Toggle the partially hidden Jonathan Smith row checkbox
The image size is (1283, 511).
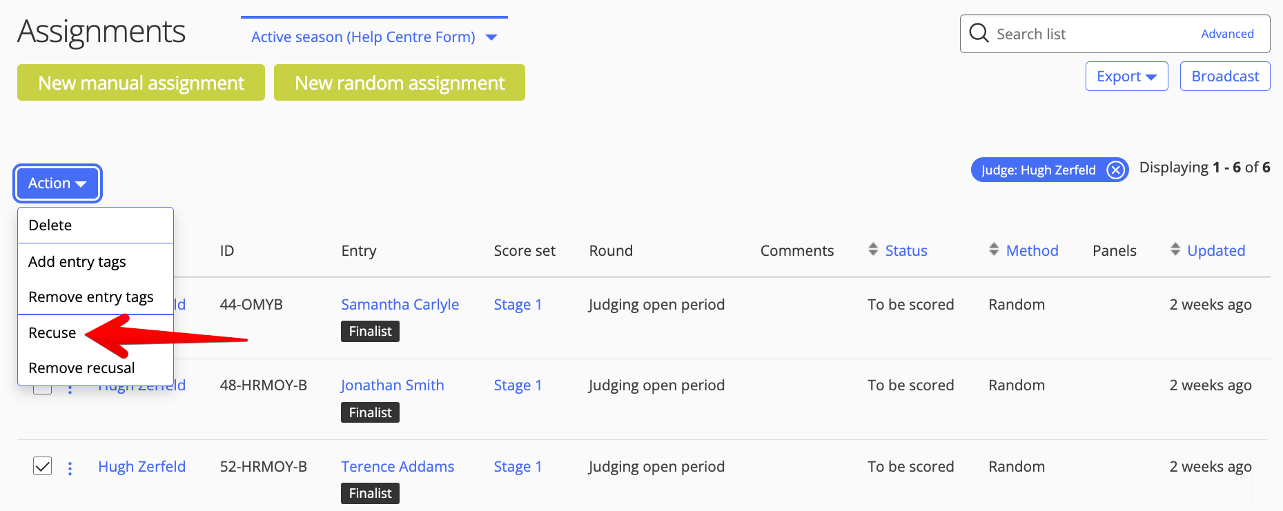[42, 390]
